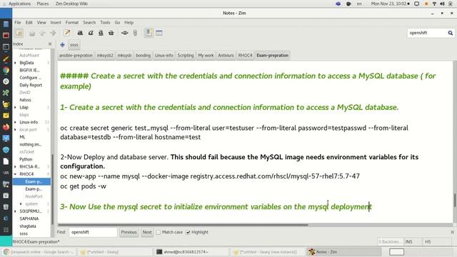Screen dimensions: 457x257
Task: Collapse the RHOC4 tree node
Action: pos(16,174)
